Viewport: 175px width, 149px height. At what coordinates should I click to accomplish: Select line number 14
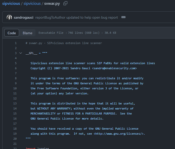click(x=15, y=108)
